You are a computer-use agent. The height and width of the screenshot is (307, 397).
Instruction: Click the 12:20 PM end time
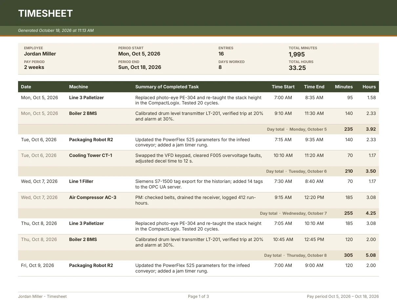(x=314, y=197)
